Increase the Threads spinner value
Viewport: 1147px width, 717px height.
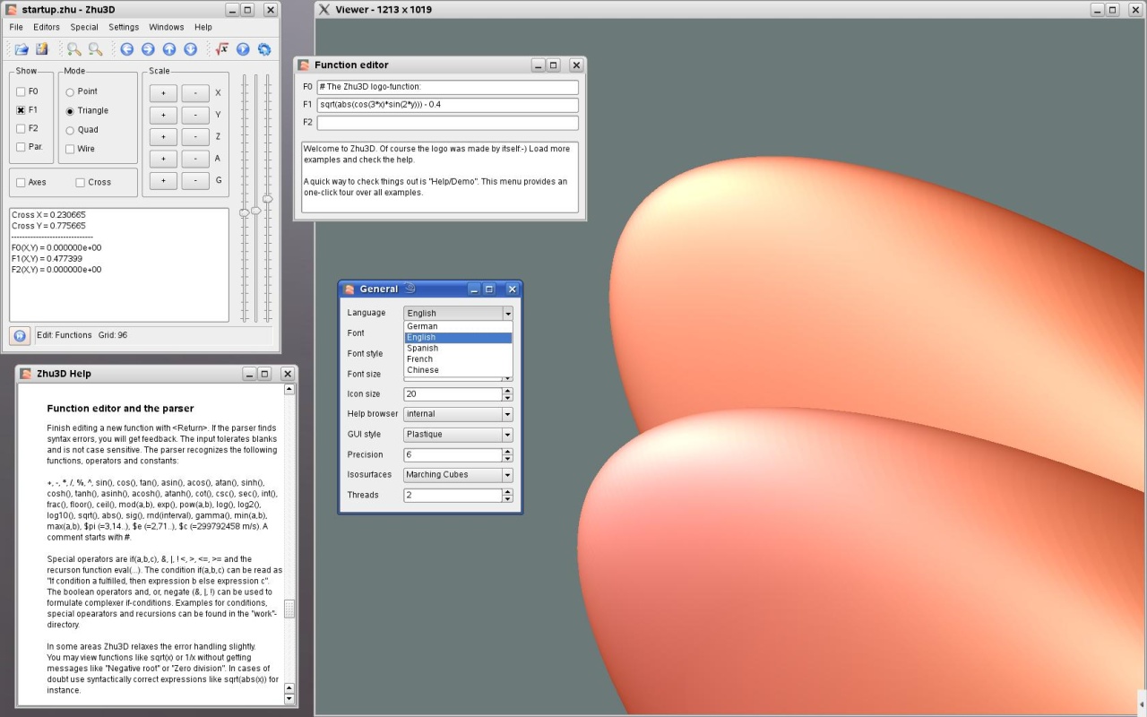[x=508, y=492]
